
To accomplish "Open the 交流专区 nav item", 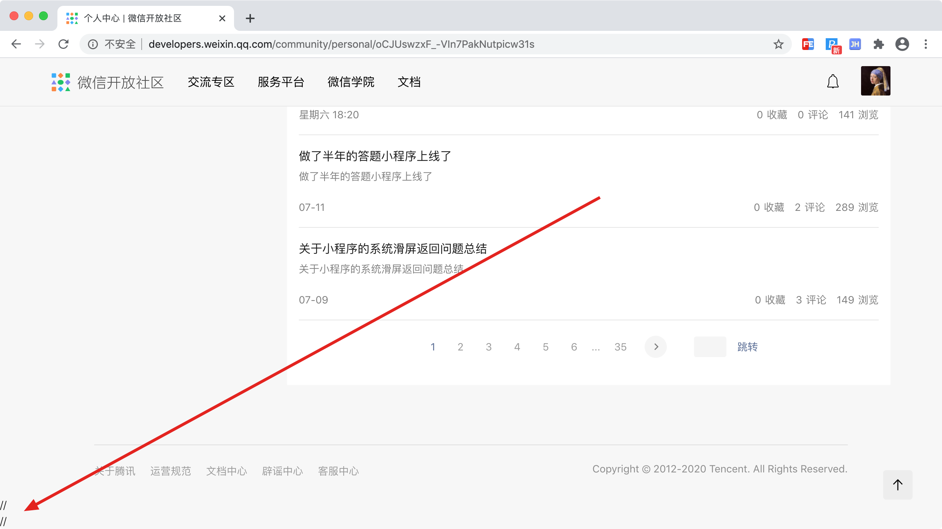I will coord(211,82).
